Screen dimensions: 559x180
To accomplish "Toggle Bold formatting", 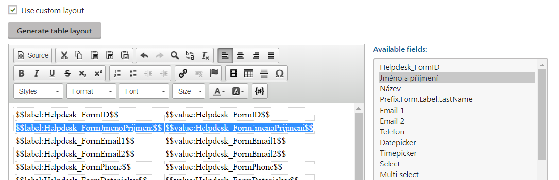I will click(21, 73).
